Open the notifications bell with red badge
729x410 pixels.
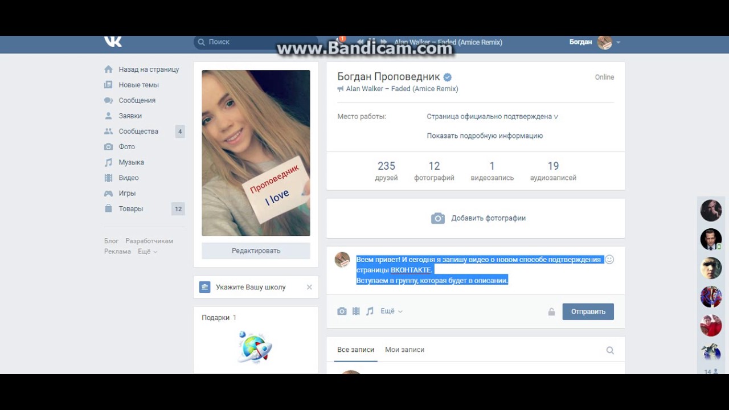click(x=341, y=41)
